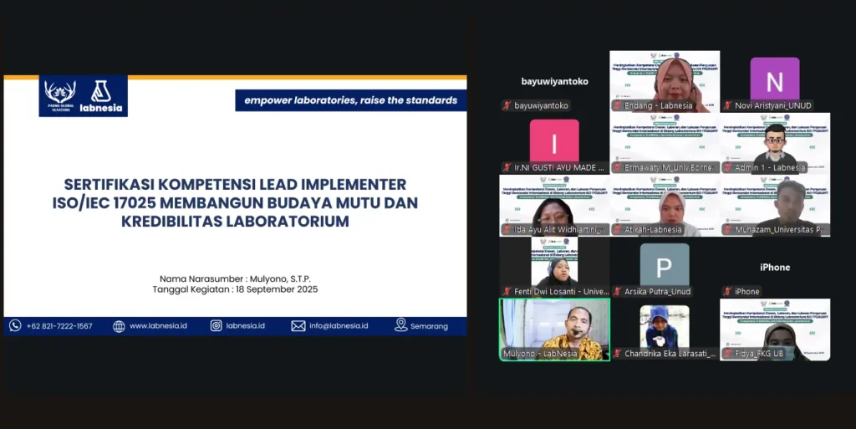Click the muted mic icon next to Novi Aristyani_UNUD
Screen dimensions: 856x429
click(x=727, y=106)
